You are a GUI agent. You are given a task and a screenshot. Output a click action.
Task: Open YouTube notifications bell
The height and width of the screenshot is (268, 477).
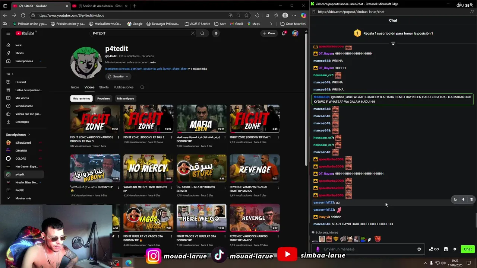coord(284,33)
